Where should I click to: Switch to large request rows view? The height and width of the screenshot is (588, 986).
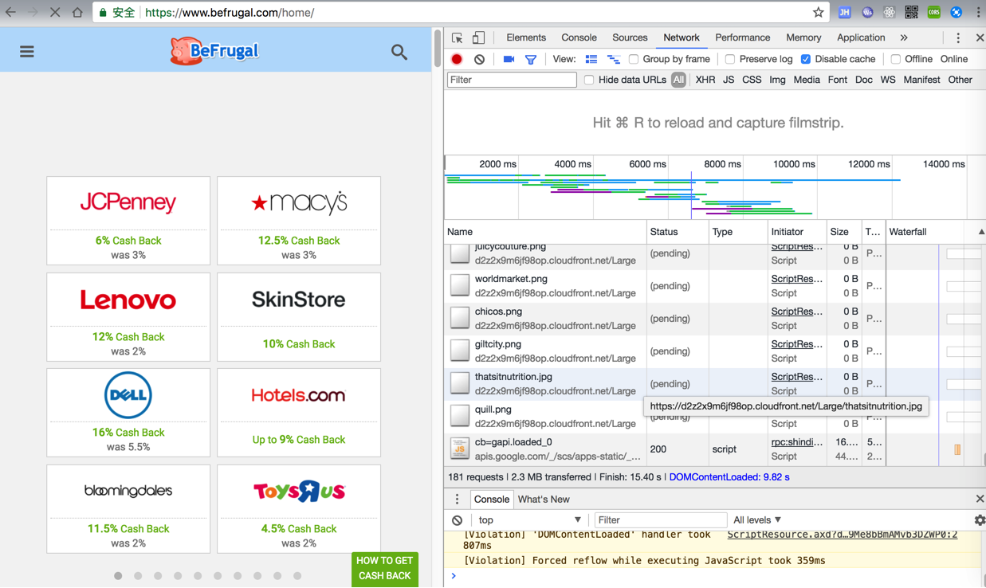coord(591,59)
